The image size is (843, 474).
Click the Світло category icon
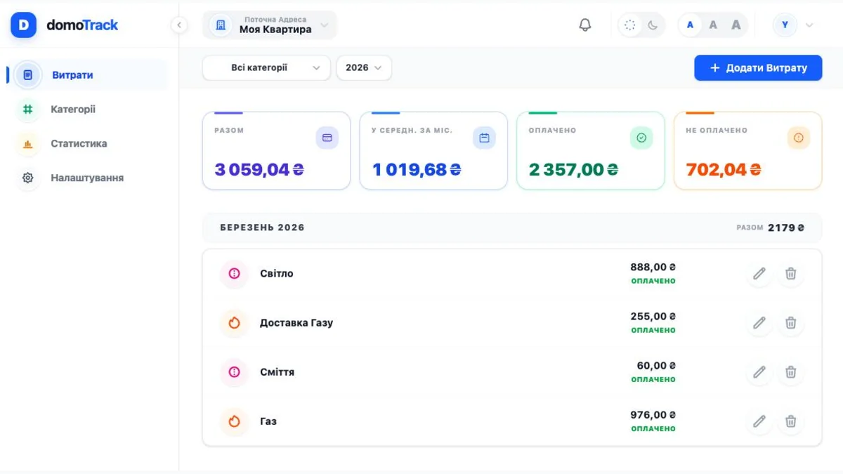pos(235,274)
